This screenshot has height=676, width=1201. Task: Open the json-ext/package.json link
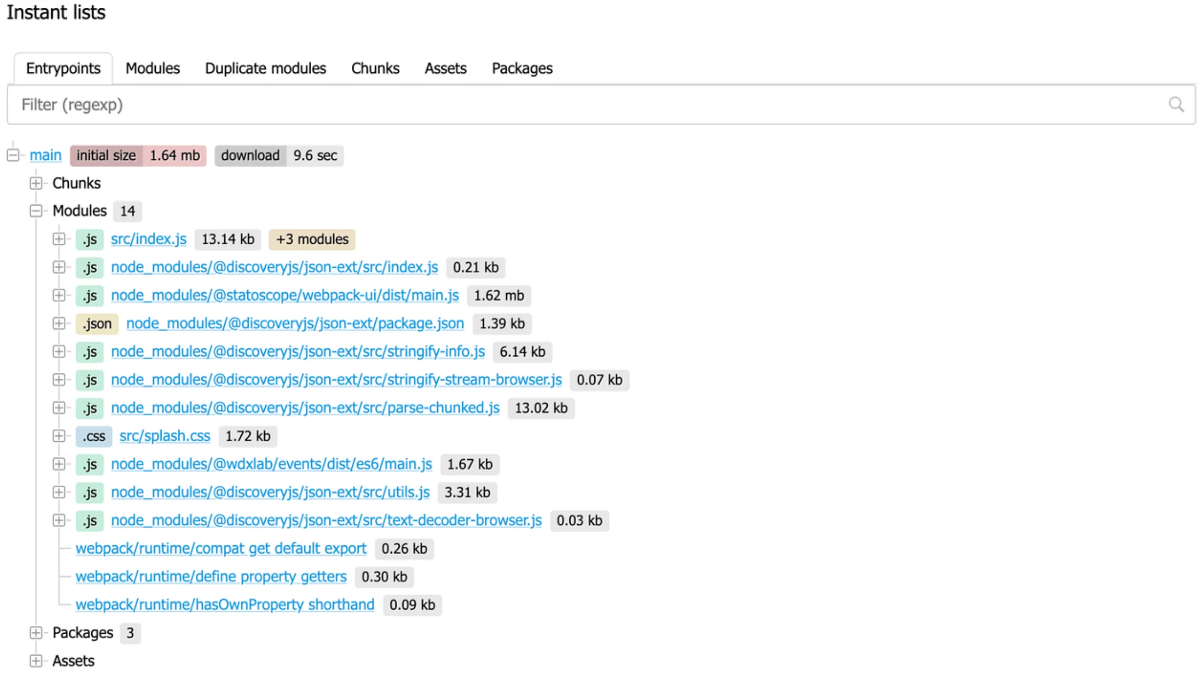coord(295,323)
